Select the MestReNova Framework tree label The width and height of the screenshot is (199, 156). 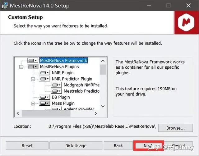click(64, 60)
